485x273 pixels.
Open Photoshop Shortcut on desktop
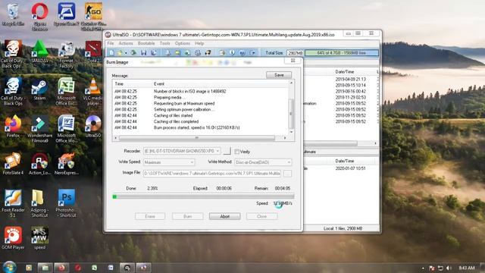coord(66,203)
